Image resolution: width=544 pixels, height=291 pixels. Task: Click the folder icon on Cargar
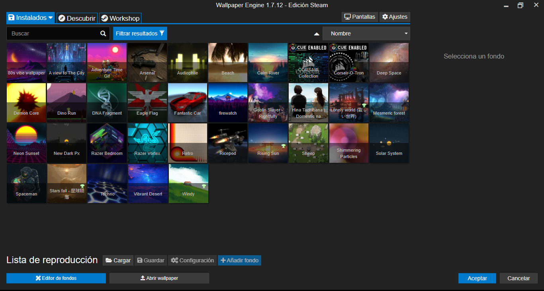(x=109, y=260)
